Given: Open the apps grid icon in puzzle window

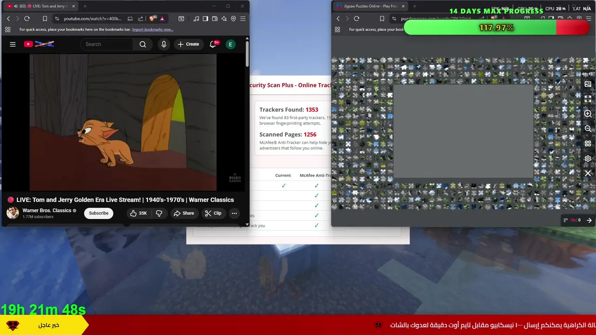Looking at the screenshot, I should [338, 29].
